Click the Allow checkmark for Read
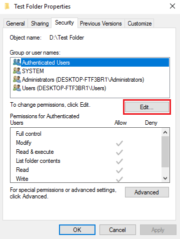Screen dimensions: 180x239 point(119,170)
